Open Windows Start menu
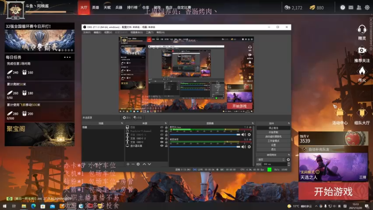Viewport: 373px width, 210px height. [x=4, y=206]
